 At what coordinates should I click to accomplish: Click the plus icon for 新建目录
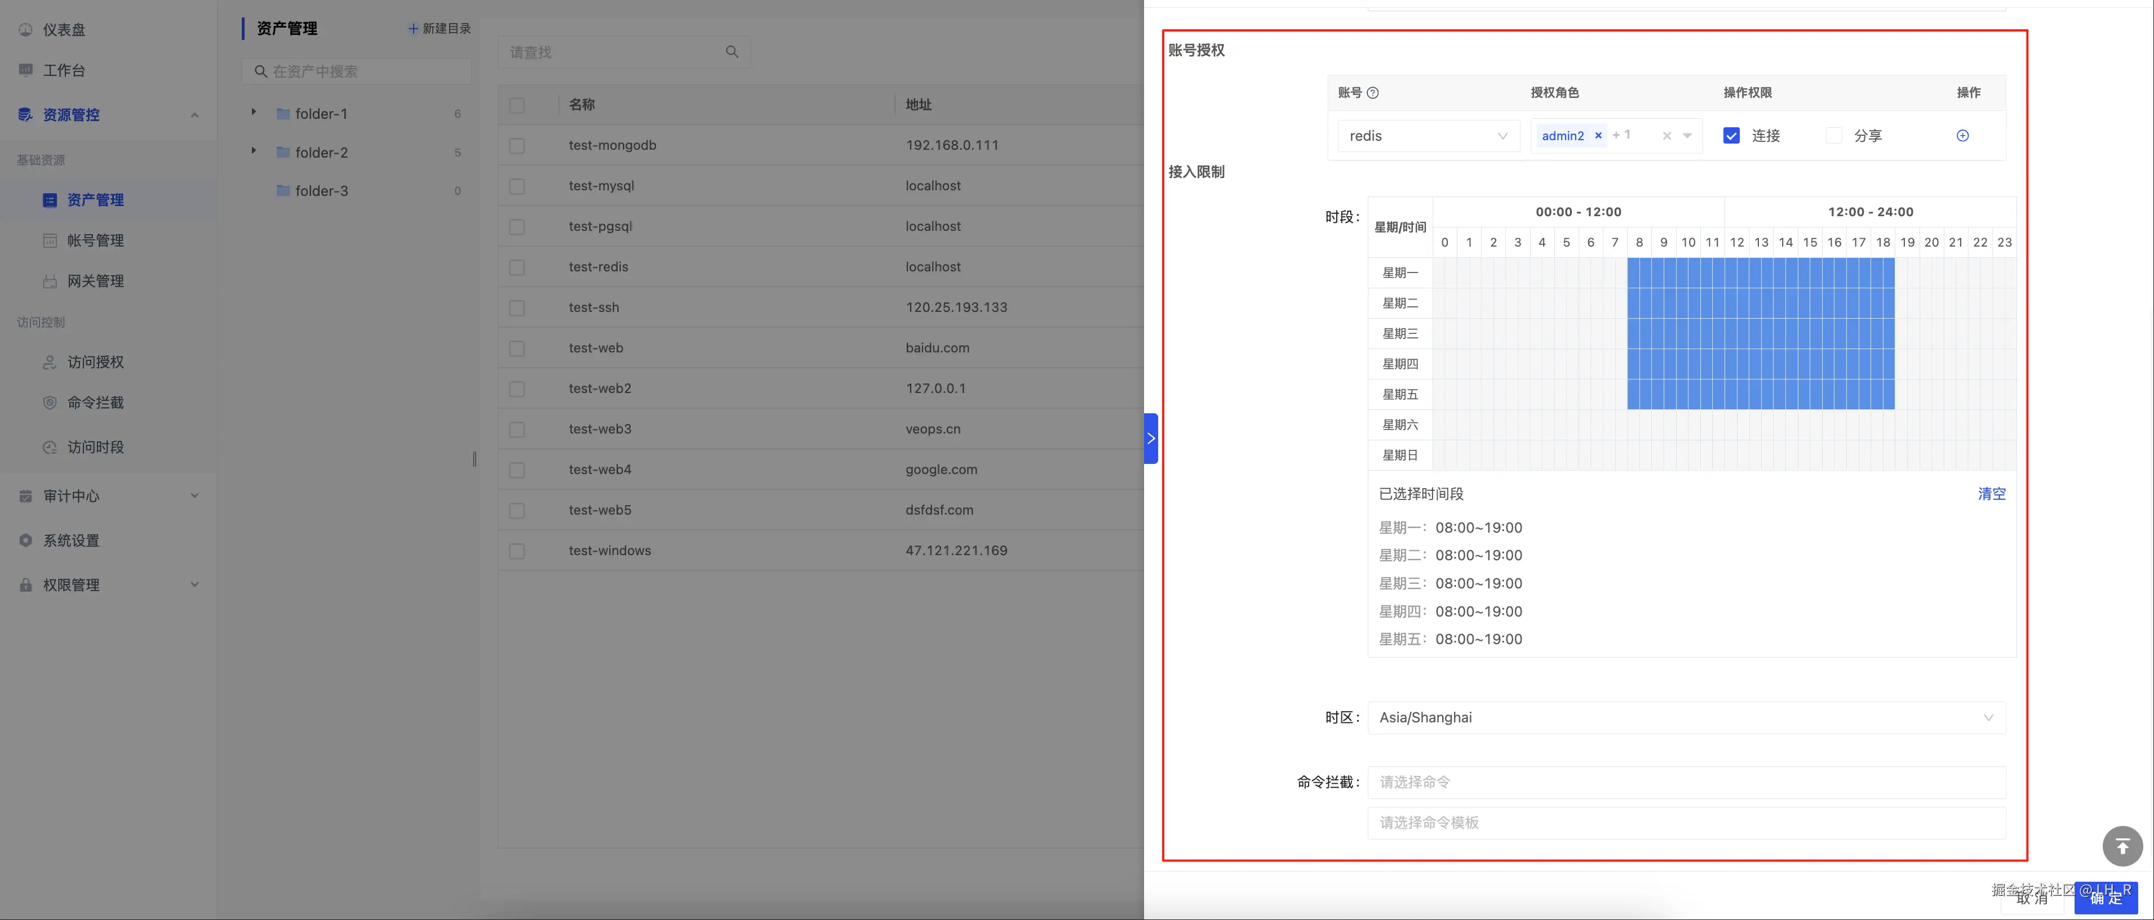point(412,28)
